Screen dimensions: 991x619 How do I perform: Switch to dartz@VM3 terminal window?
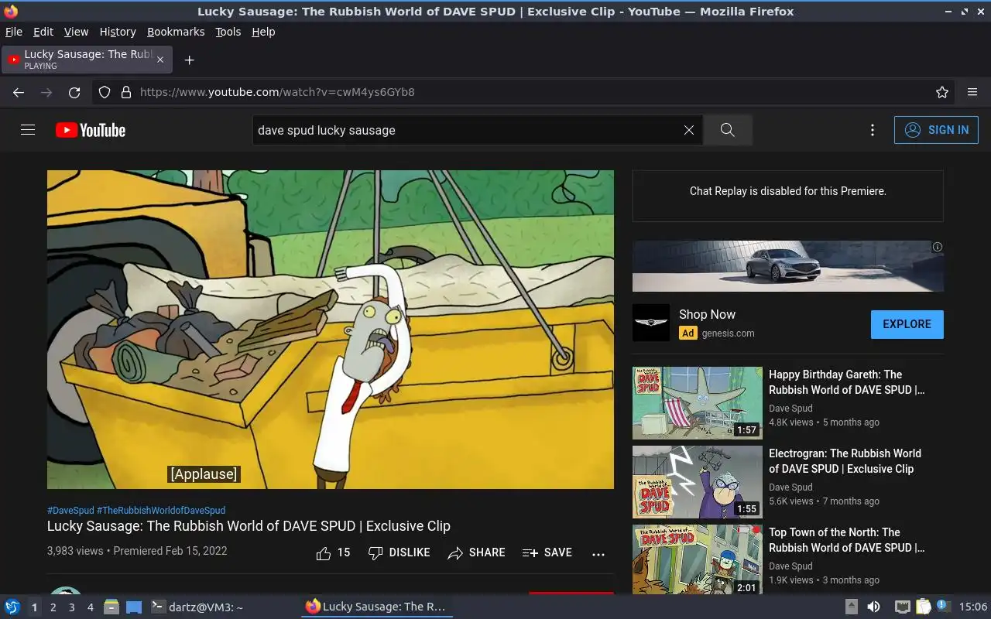click(x=197, y=607)
